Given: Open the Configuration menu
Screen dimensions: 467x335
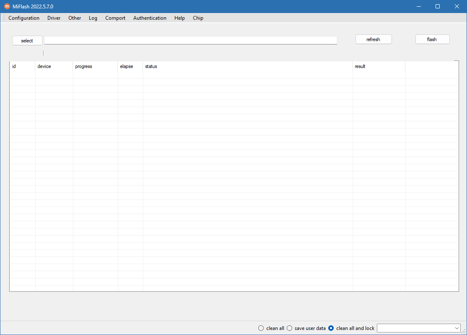Looking at the screenshot, I should click(24, 18).
